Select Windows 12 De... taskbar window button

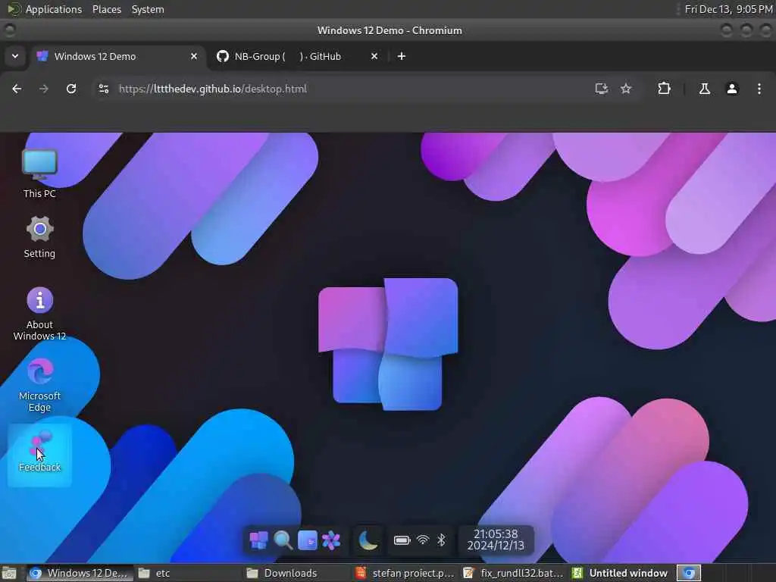[x=80, y=573]
